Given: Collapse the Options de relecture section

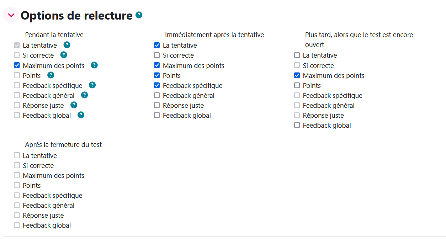Looking at the screenshot, I should tap(11, 15).
